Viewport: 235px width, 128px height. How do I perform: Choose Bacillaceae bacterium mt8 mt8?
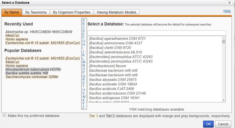(113, 75)
